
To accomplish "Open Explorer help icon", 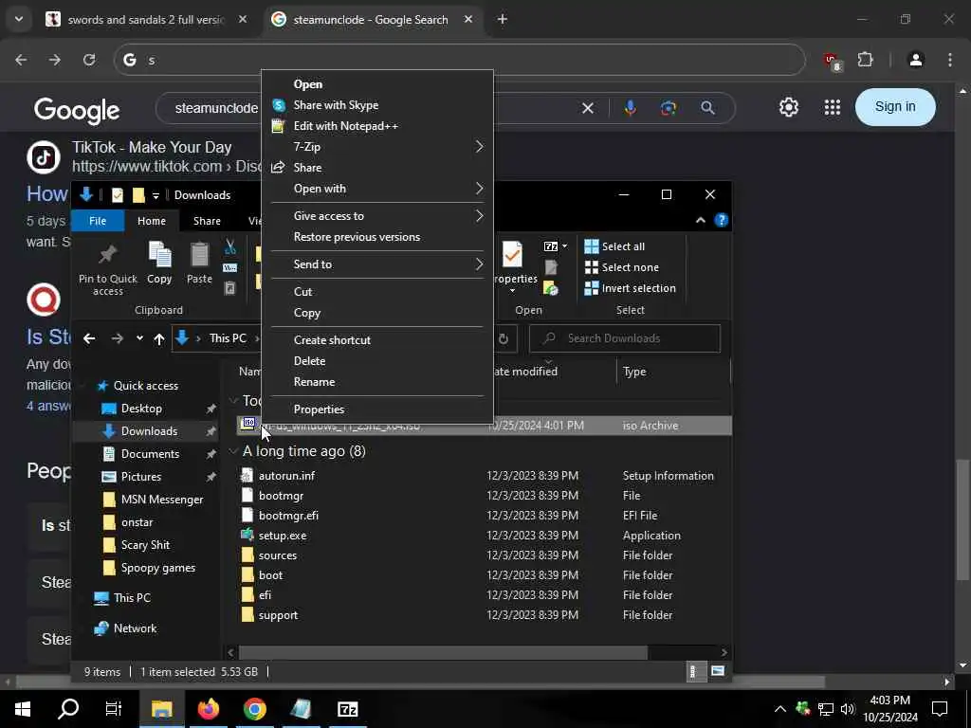I will [722, 220].
